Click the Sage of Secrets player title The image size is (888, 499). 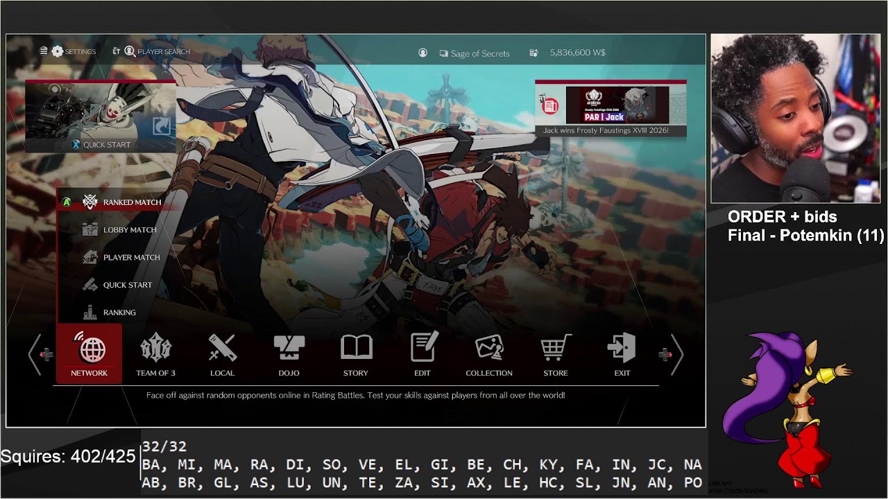[480, 53]
